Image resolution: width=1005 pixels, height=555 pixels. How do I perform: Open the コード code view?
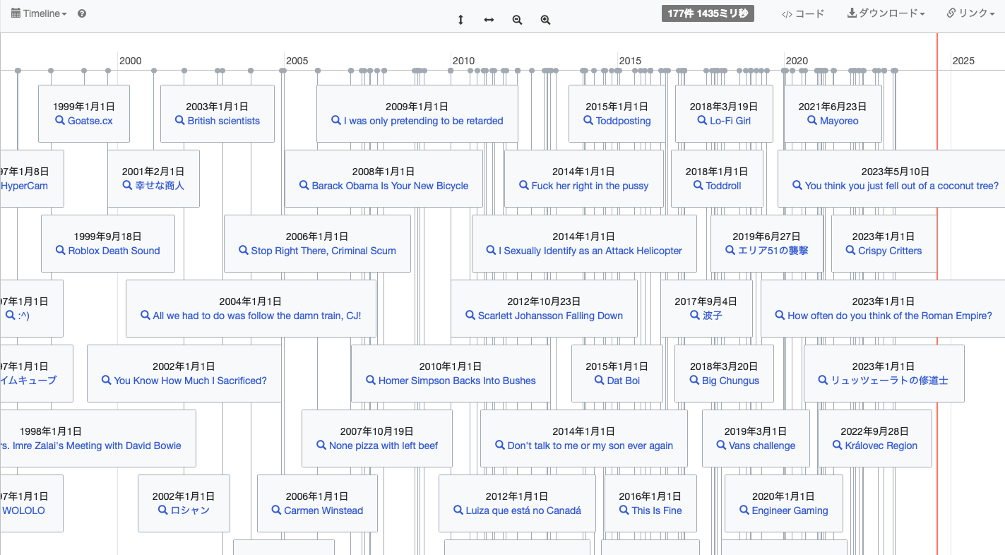[803, 13]
